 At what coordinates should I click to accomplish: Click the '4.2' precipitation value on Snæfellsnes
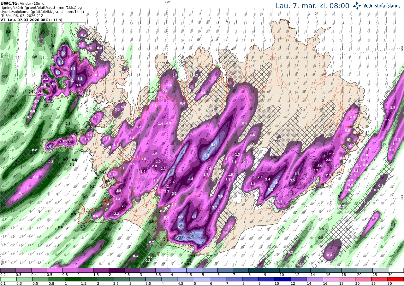tap(49, 147)
